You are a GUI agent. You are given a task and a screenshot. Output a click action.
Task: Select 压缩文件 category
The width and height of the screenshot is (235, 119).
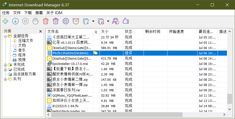26,41
